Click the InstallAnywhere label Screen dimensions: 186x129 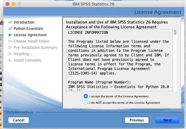click(x=20, y=112)
